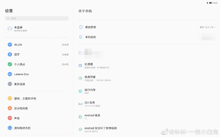Image resolution: width=220 pixels, height=137 pixels.
Task: Tap the ZUI version (ZUI 版本) entry
Action: [147, 104]
